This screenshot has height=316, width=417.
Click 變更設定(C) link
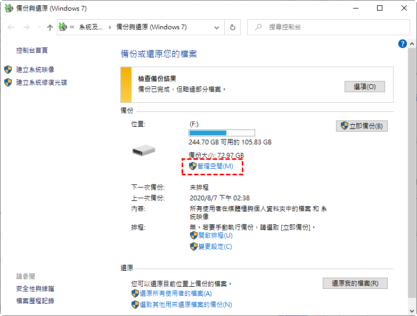tap(215, 247)
